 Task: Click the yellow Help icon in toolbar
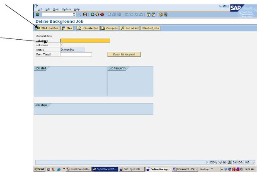161,14
